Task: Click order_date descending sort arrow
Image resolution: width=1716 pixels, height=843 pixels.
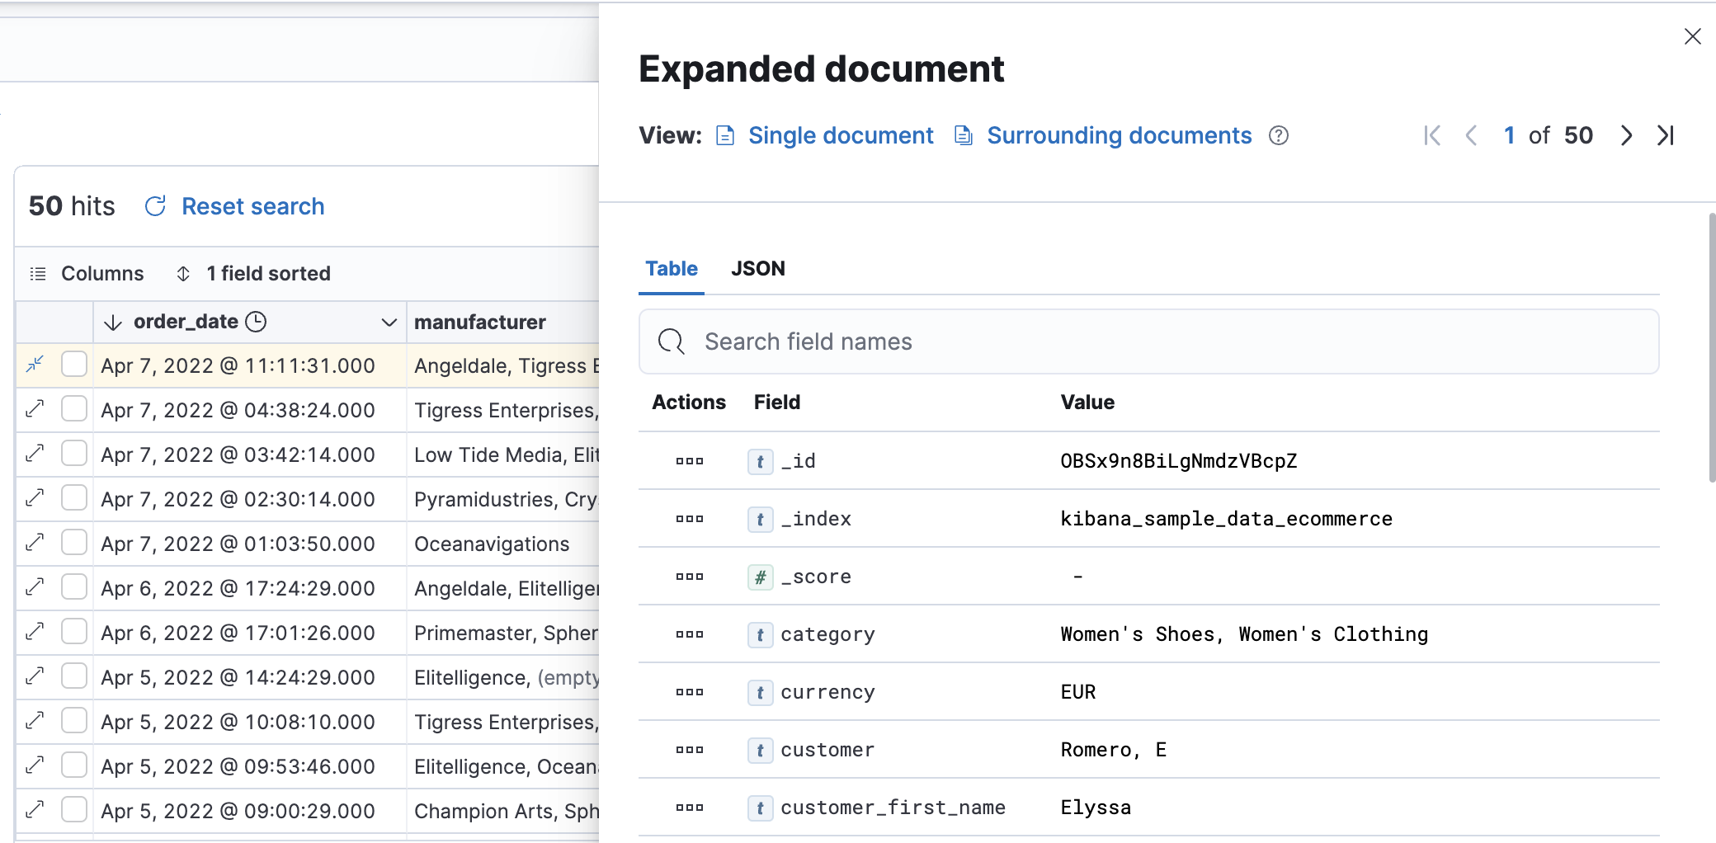Action: pyautogui.click(x=113, y=323)
